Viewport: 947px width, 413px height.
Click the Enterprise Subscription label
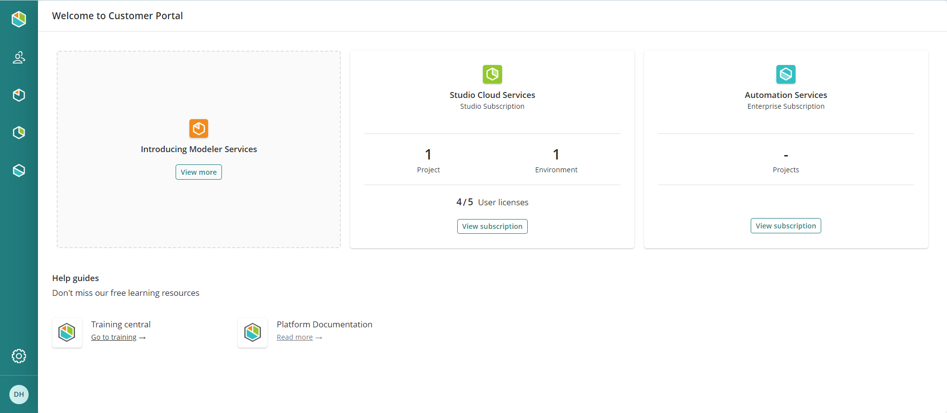coord(786,106)
